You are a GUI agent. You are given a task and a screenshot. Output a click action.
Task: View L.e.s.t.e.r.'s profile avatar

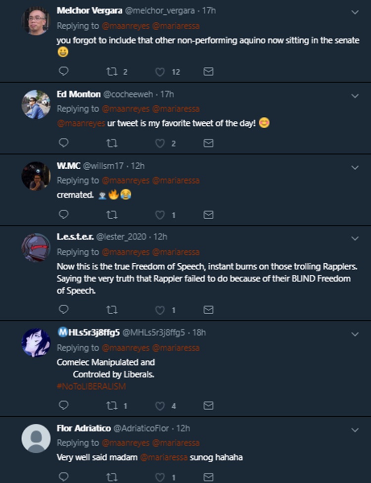click(36, 247)
